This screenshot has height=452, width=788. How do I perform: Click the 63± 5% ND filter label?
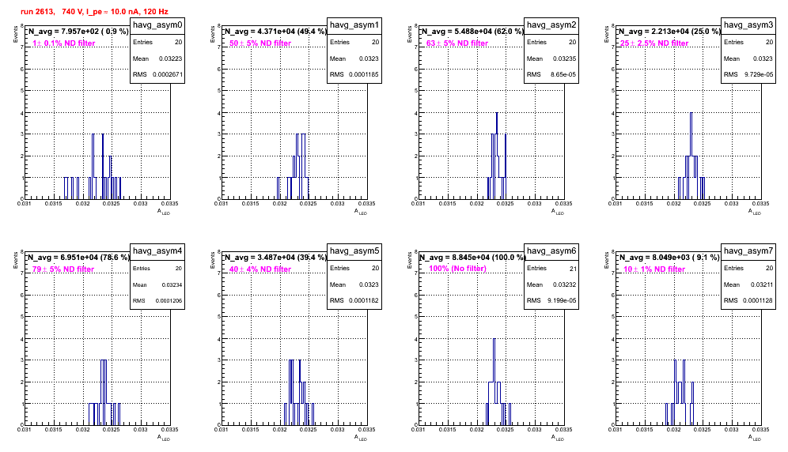[x=457, y=43]
